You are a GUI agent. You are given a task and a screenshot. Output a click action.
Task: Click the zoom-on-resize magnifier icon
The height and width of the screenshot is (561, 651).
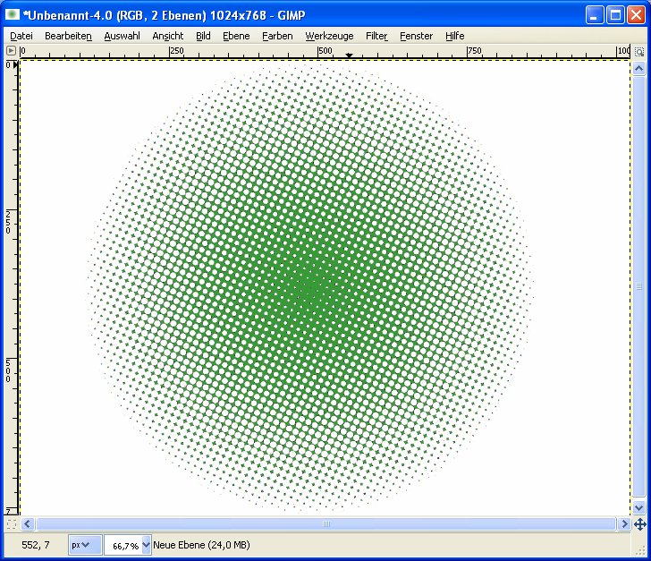click(x=639, y=52)
